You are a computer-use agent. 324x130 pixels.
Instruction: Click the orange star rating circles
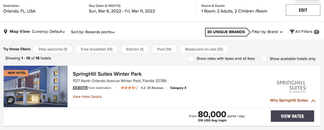tap(129, 88)
